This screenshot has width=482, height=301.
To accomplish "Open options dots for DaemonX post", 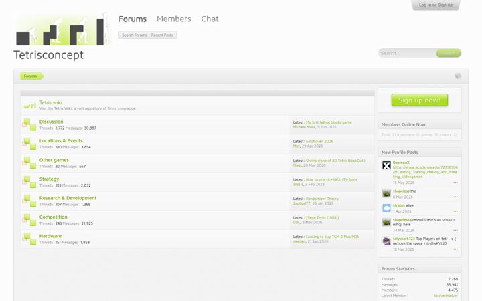I will tap(455, 183).
